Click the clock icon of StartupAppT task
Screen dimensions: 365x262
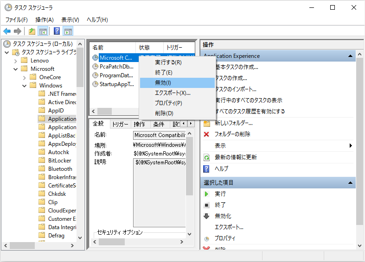pos(95,84)
